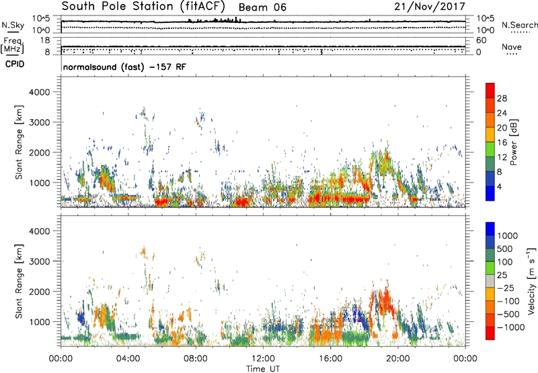Click the 'Nave' legend label
The image size is (538, 373).
tap(512, 46)
